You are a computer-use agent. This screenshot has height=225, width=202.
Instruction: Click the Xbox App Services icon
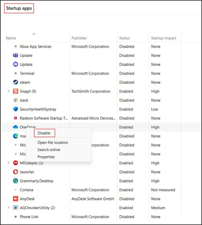[16, 47]
